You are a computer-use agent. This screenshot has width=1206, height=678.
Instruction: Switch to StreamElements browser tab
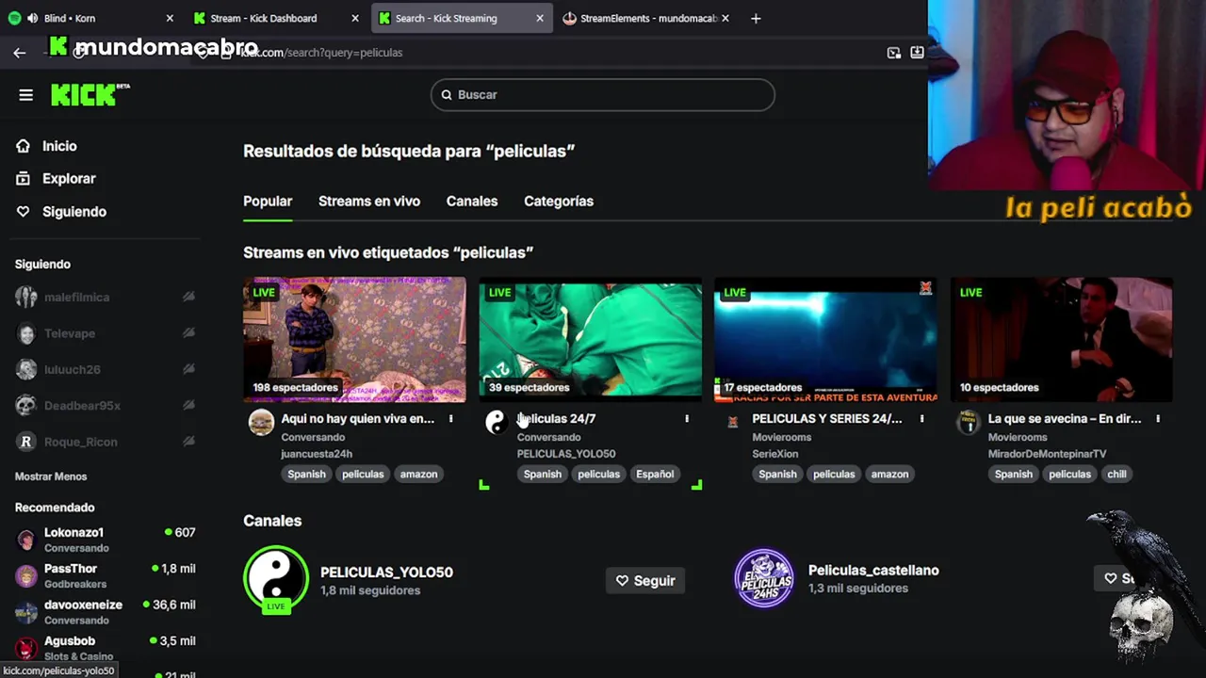(x=648, y=18)
